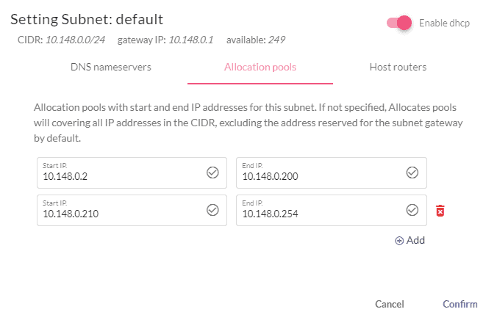Click the Enable dhcp label text
This screenshot has width=497, height=323.
[x=444, y=23]
